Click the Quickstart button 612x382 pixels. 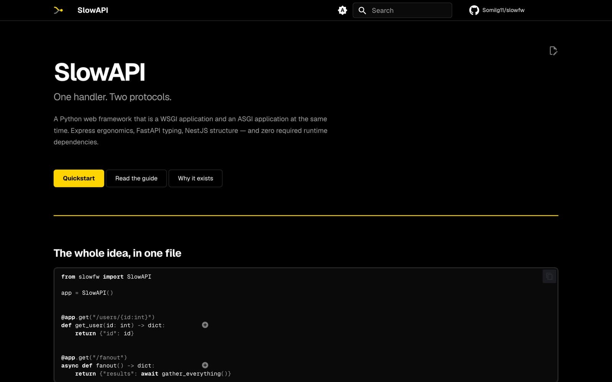click(79, 178)
